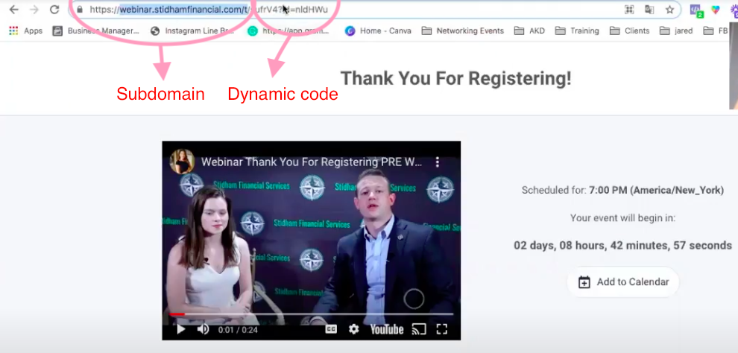Expand the Training bookmark folder
Image resolution: width=738 pixels, height=353 pixels.
pyautogui.click(x=577, y=31)
